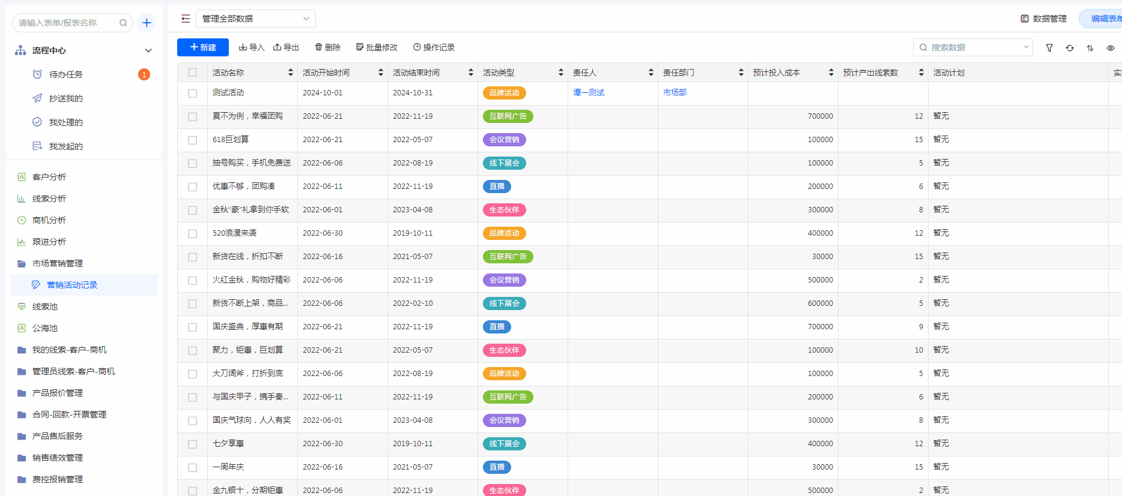
Task: Click the refresh data icon
Action: pyautogui.click(x=1070, y=48)
